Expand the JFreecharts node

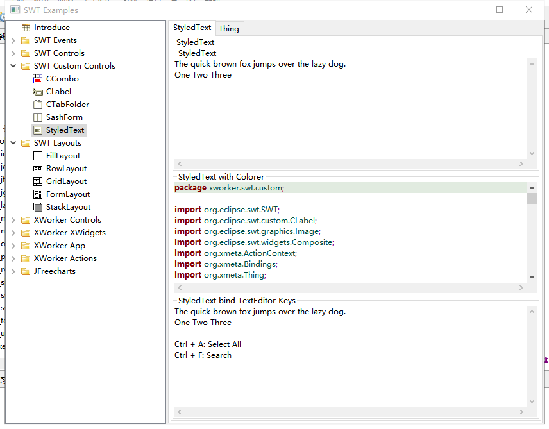(13, 271)
